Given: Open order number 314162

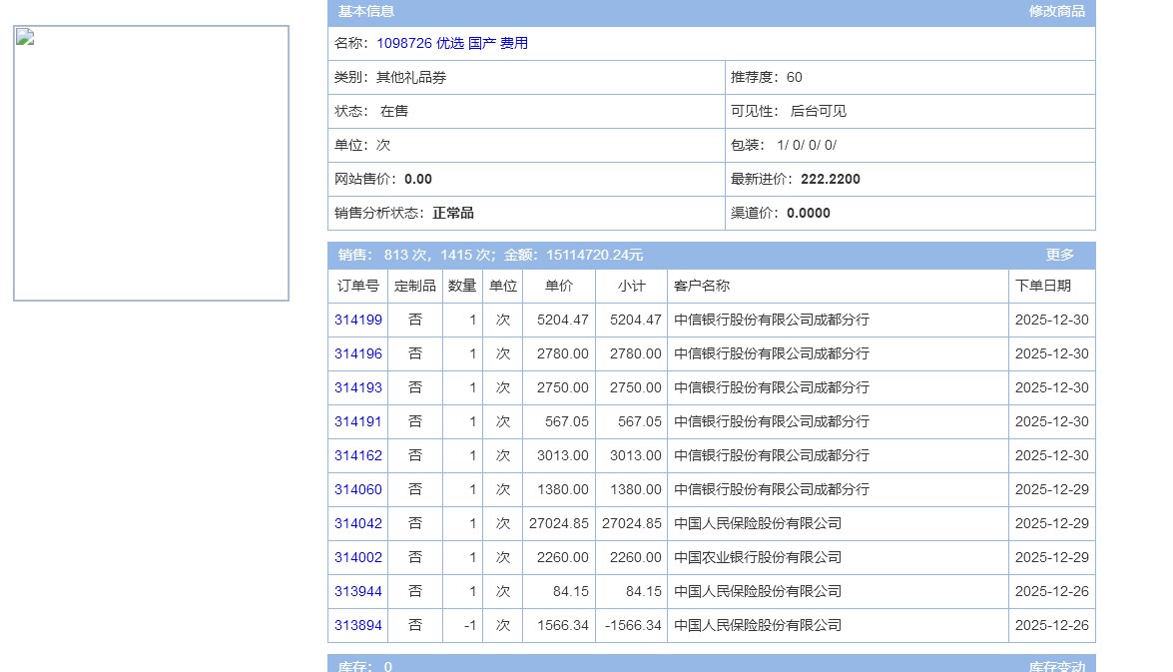Looking at the screenshot, I should pos(358,456).
